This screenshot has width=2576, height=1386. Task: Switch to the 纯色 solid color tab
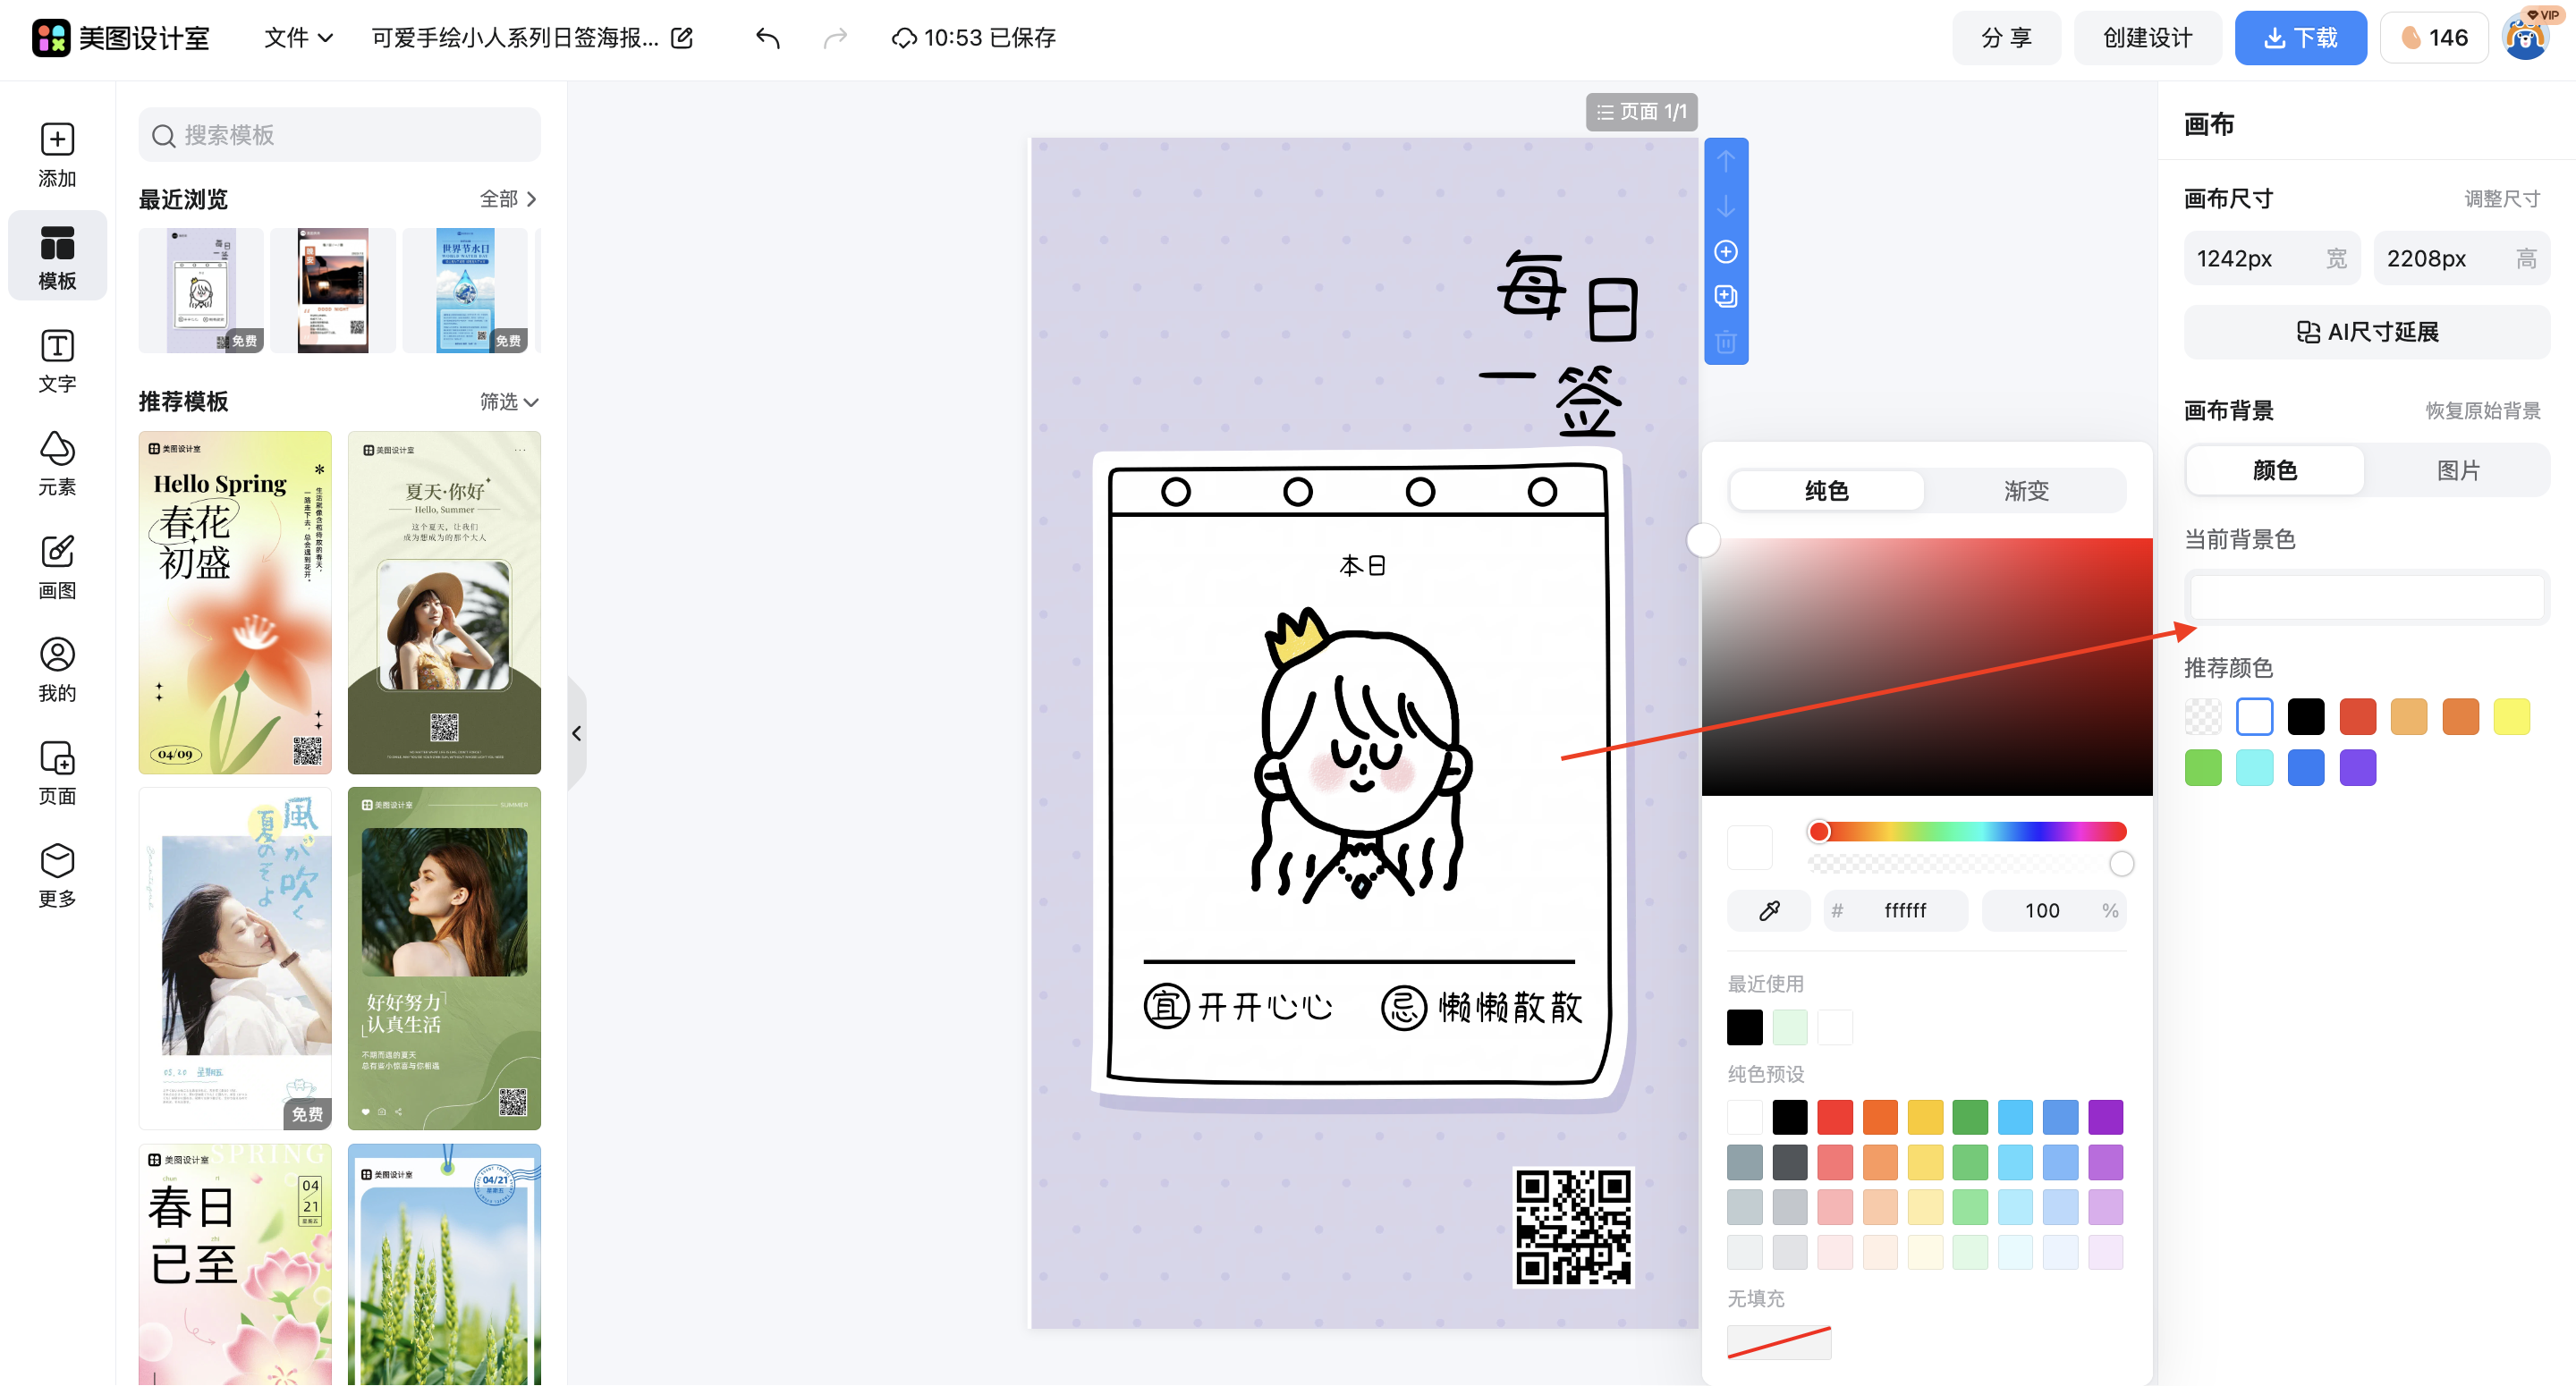point(1826,490)
